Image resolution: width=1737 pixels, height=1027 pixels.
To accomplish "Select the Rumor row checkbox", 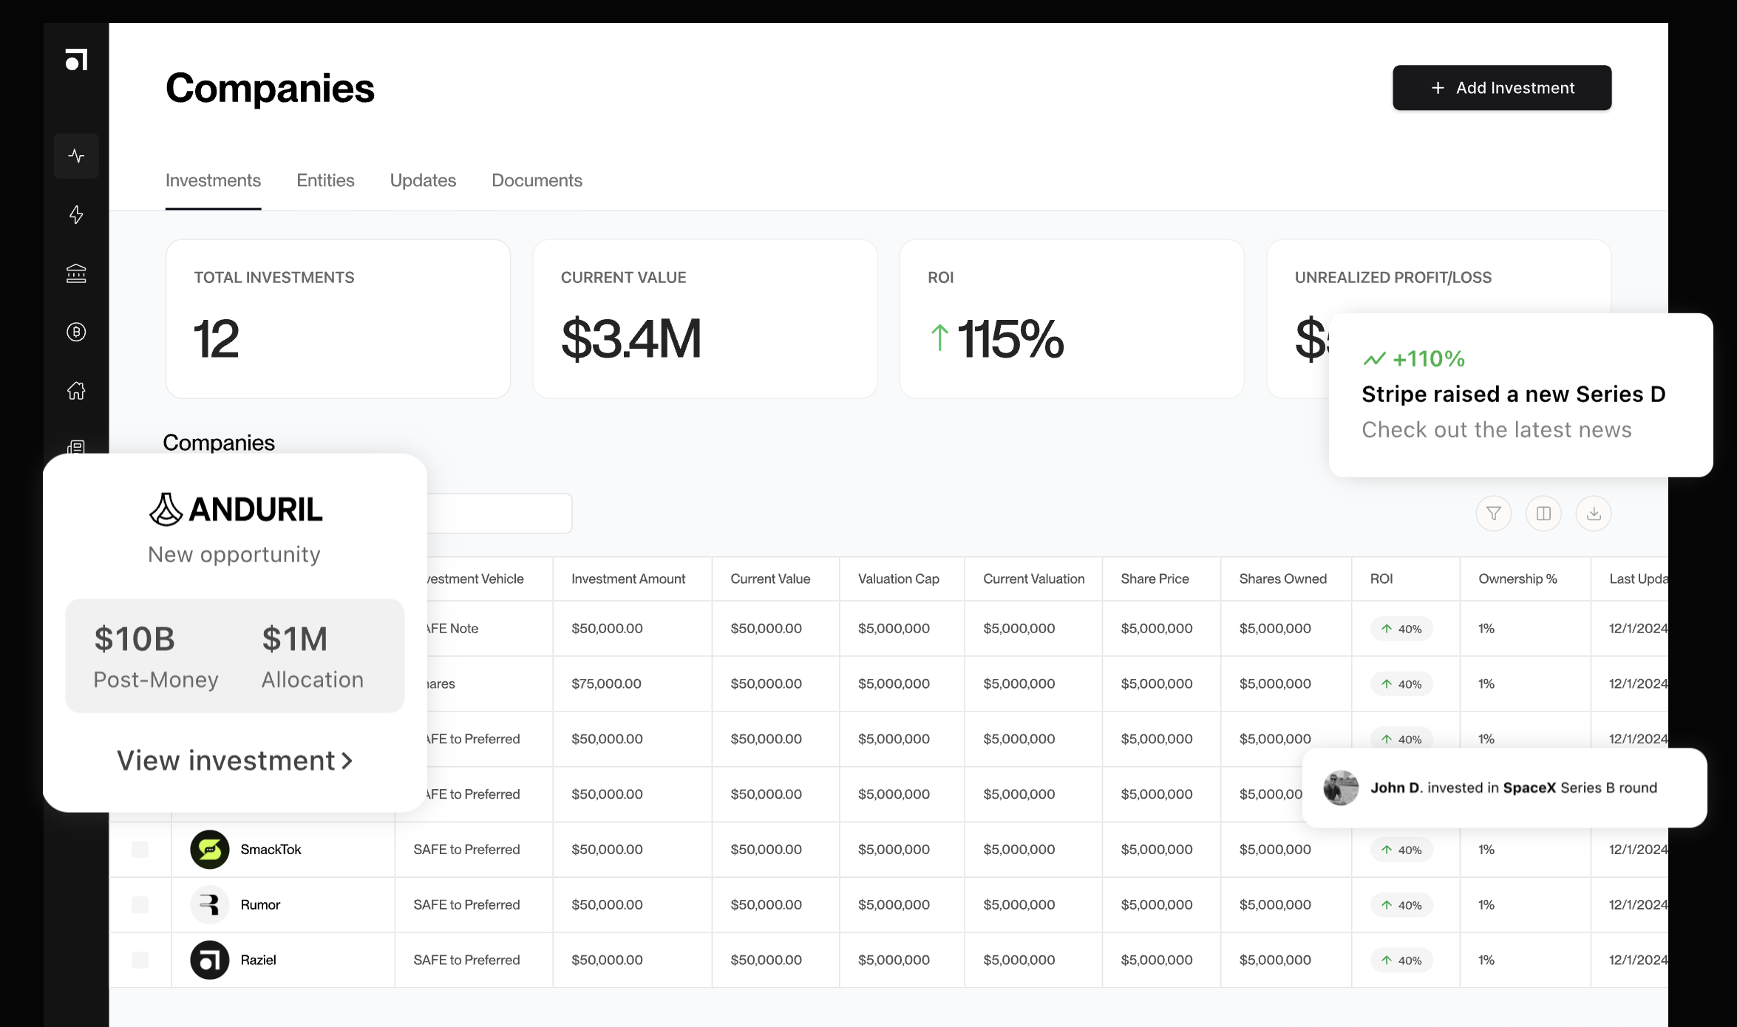I will (x=140, y=905).
